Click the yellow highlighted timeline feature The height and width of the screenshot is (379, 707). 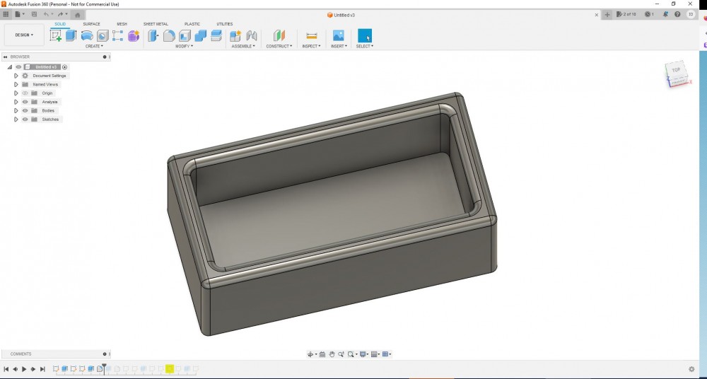pyautogui.click(x=170, y=369)
